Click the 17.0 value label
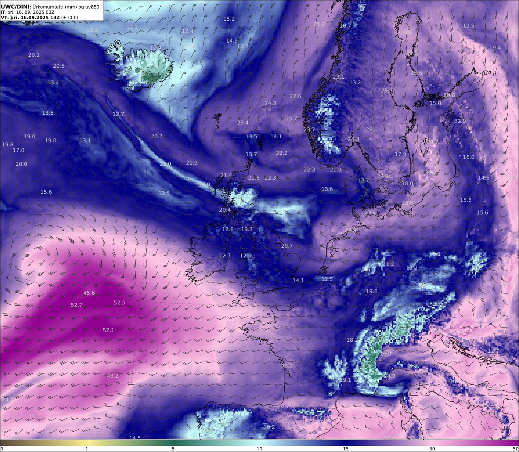 19,150
